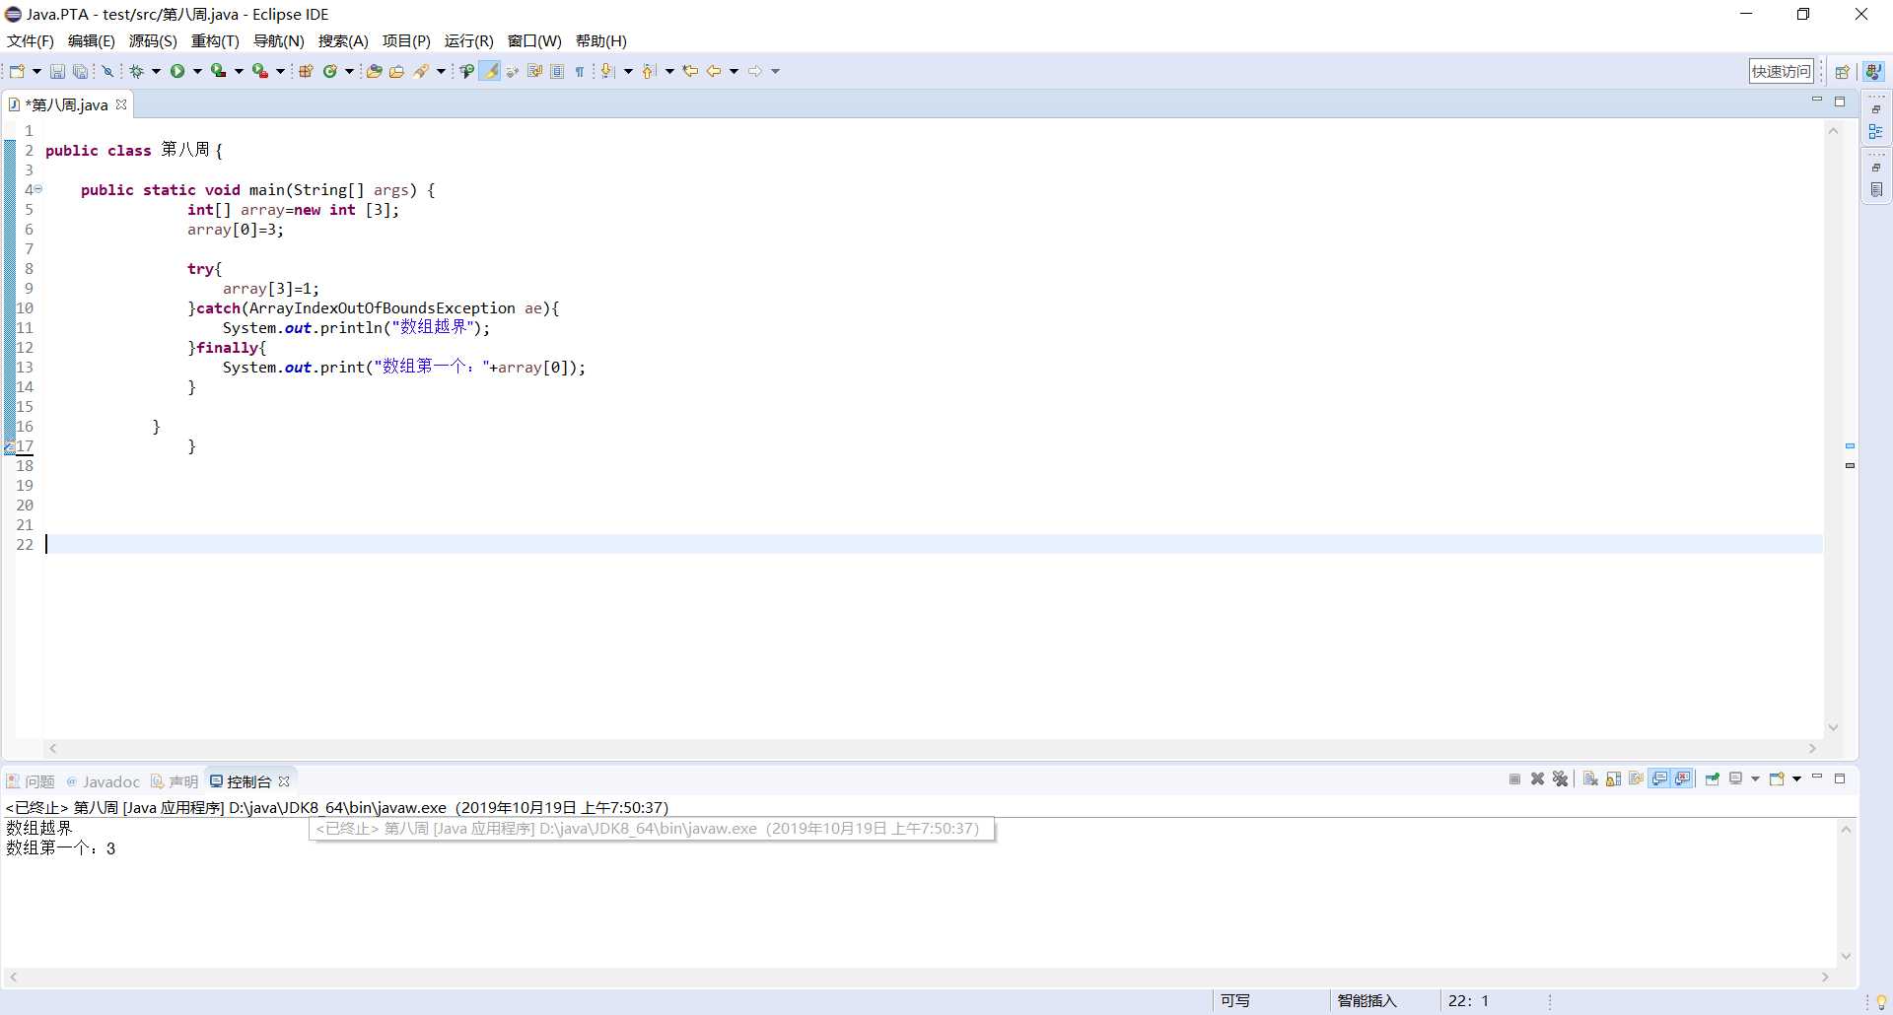The image size is (1893, 1015).
Task: Toggle Scroll Lock in console toolbar
Action: 1613,779
